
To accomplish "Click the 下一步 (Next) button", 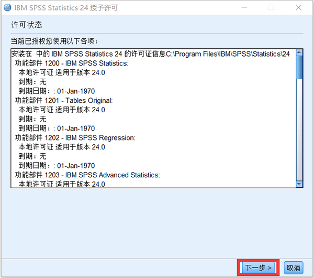I will pos(259,268).
